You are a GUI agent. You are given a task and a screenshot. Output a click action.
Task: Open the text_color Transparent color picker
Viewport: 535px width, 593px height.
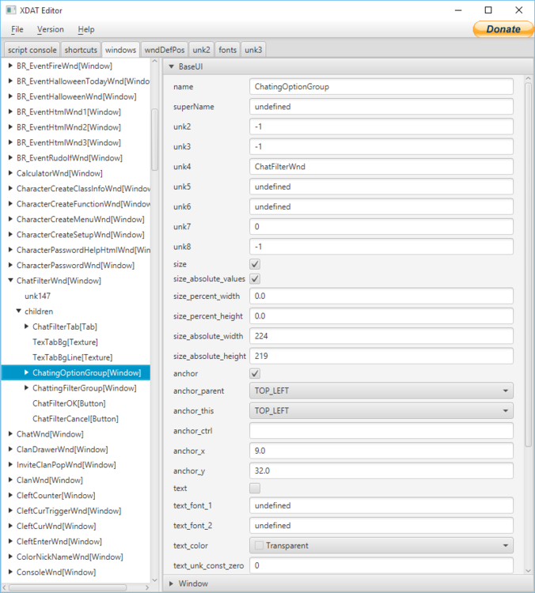(x=381, y=546)
